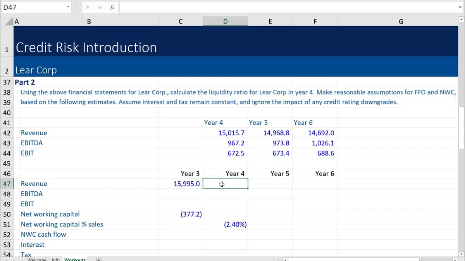The width and height of the screenshot is (465, 261).
Task: Click 'NWC cash flow' label
Action: (x=43, y=234)
